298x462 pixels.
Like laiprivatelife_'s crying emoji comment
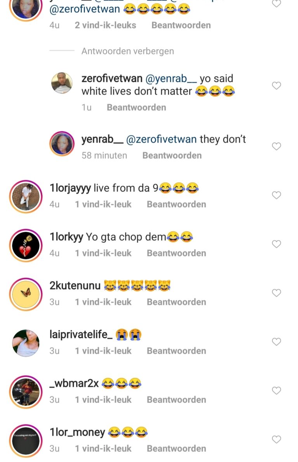276,342
